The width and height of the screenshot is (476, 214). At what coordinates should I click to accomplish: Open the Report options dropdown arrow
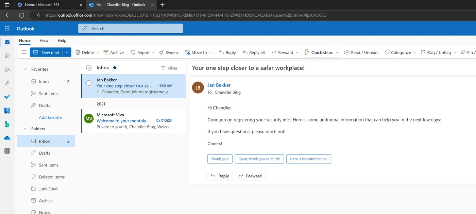tap(153, 53)
